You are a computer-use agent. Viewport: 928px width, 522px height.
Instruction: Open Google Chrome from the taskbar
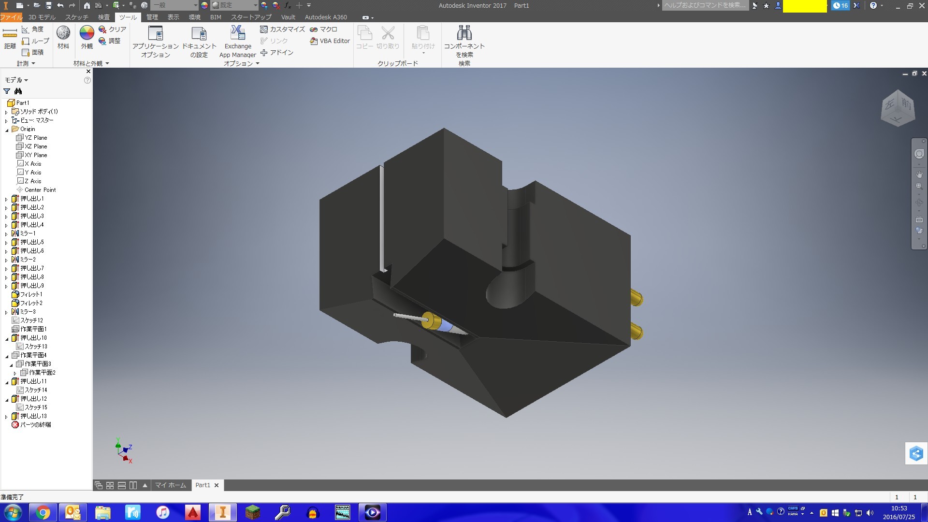coord(43,512)
